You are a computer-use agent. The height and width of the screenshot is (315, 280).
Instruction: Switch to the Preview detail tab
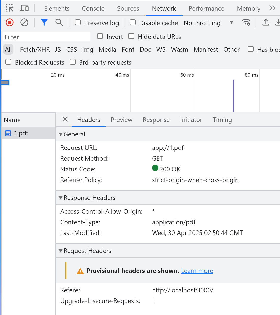(122, 120)
